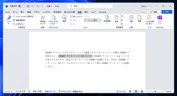177x96 pixels.
Task: Open the kamo account profile
Action: coord(146,6)
